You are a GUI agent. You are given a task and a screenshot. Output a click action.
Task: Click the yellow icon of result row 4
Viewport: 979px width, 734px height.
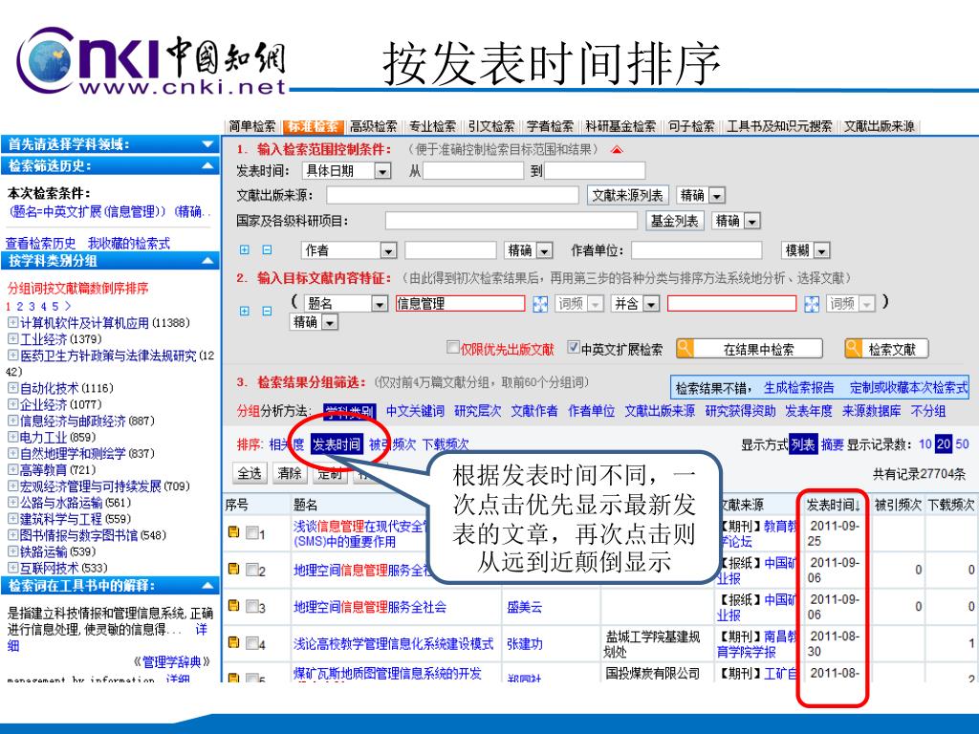tap(234, 642)
